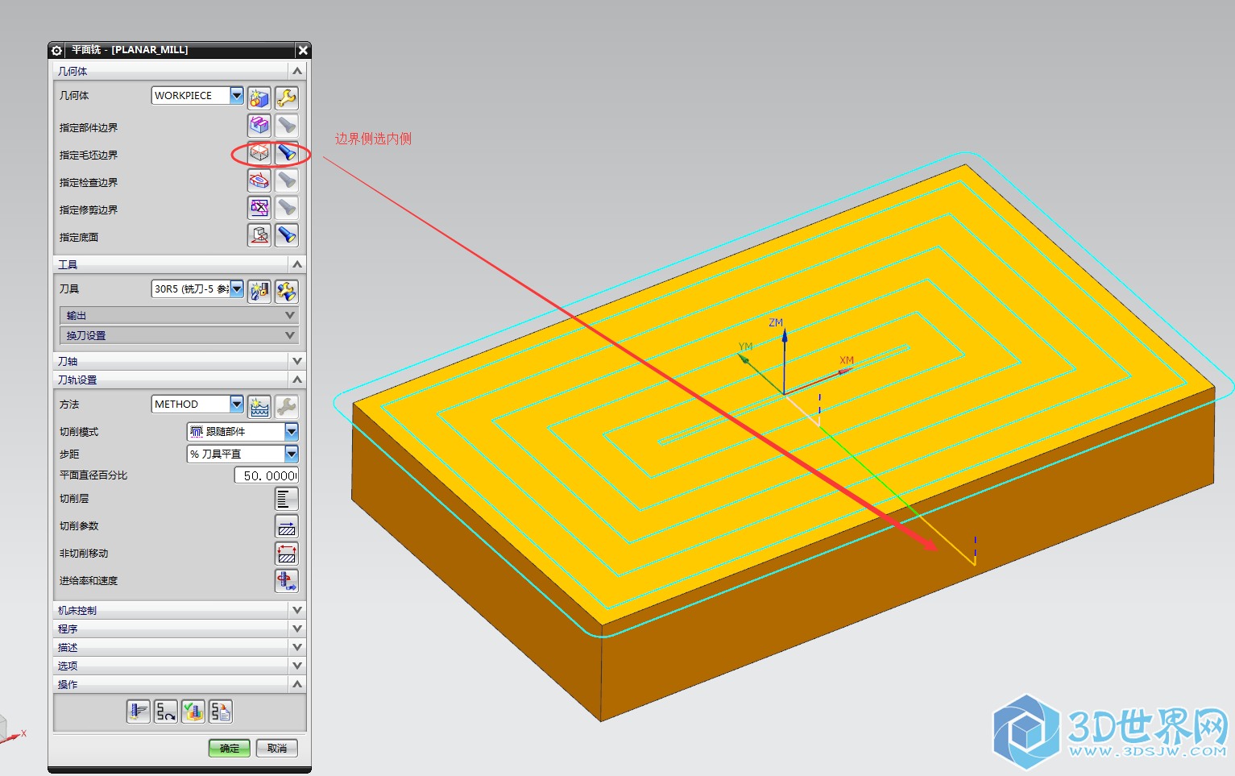The width and height of the screenshot is (1235, 776).
Task: Open the specify check boundary (指定检查边界) button
Action: (259, 181)
